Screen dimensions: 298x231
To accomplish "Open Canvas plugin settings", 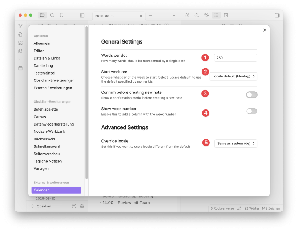I will 40,117.
